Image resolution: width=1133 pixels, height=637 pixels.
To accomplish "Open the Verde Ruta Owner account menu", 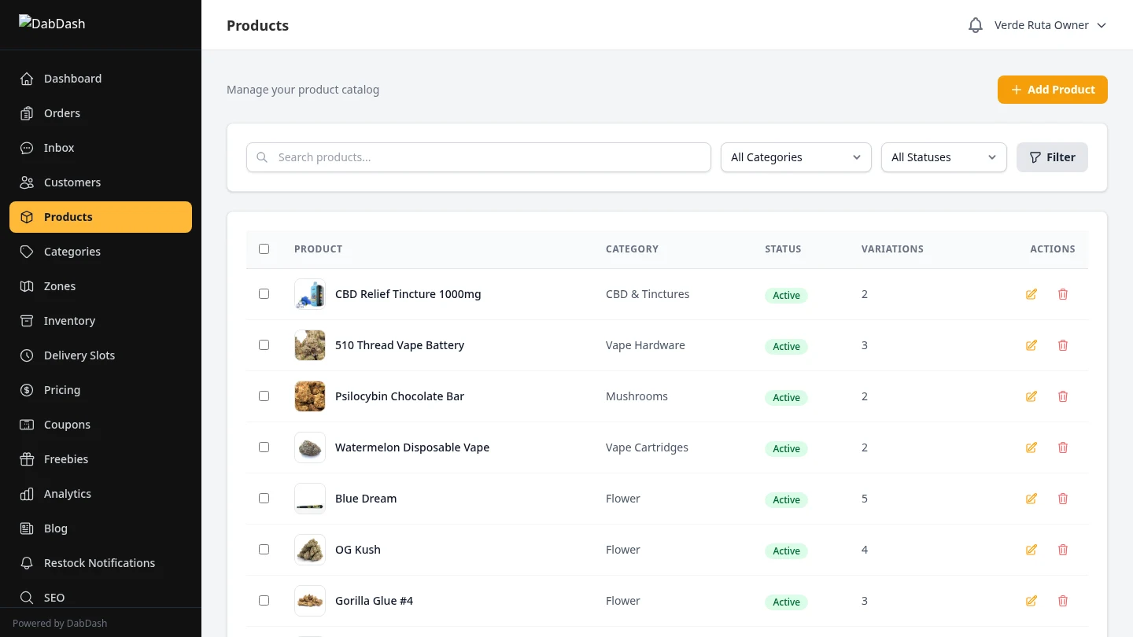I will (1050, 25).
